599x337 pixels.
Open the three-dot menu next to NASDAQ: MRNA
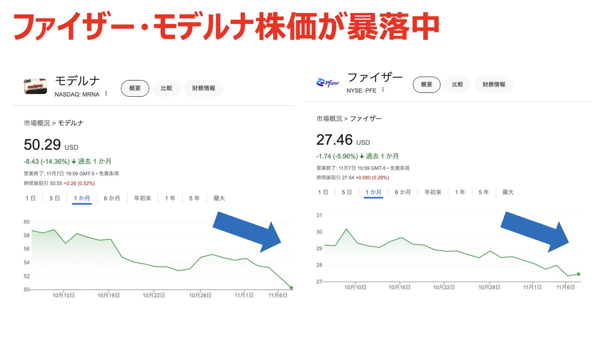(106, 94)
